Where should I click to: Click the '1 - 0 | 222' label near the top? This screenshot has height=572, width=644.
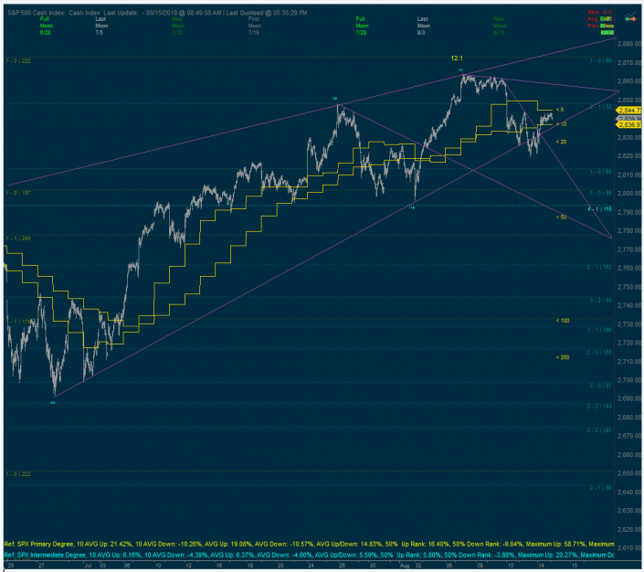tap(18, 61)
